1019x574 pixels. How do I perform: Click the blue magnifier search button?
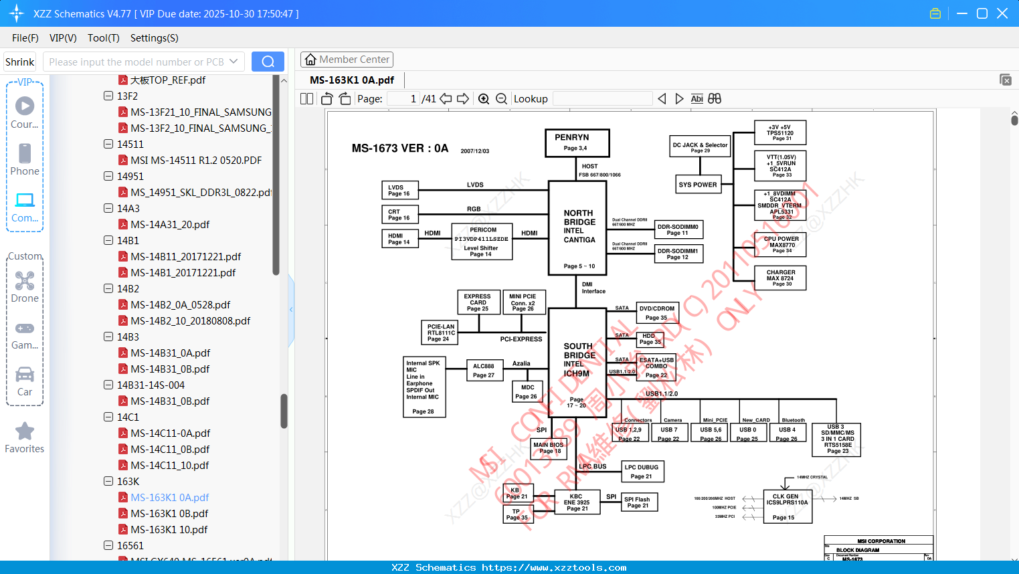tap(268, 62)
